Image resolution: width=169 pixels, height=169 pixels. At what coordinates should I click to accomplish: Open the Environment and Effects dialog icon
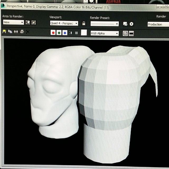point(132,24)
